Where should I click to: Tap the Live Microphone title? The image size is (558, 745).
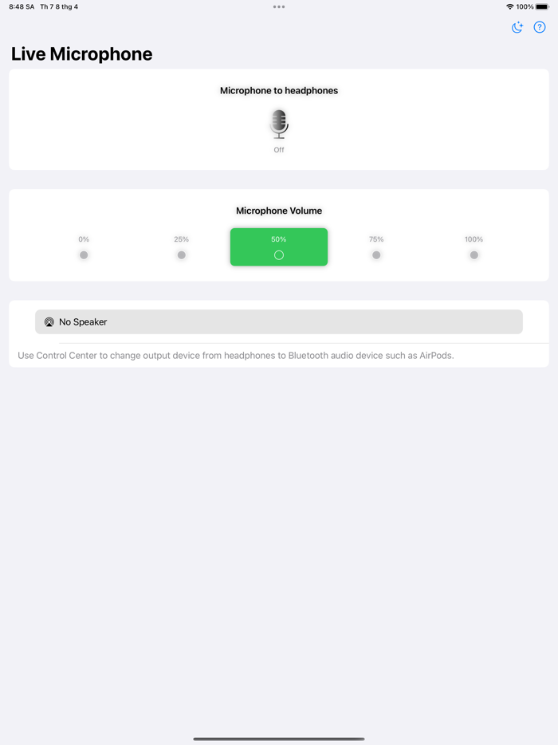coord(81,54)
